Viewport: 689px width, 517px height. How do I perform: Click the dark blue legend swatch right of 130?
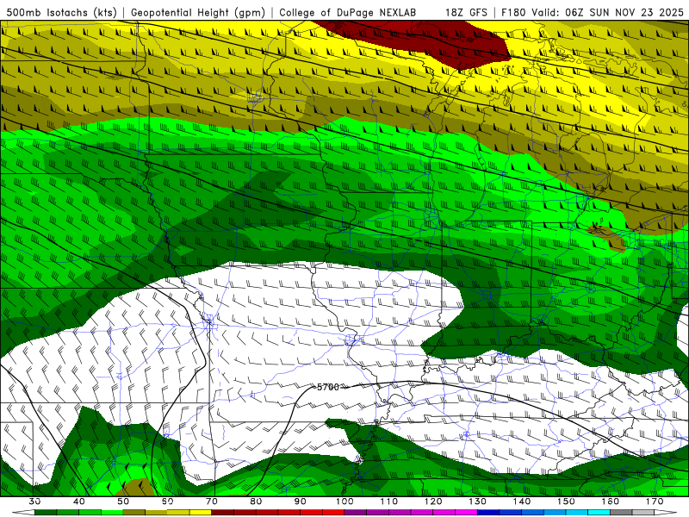(488, 513)
